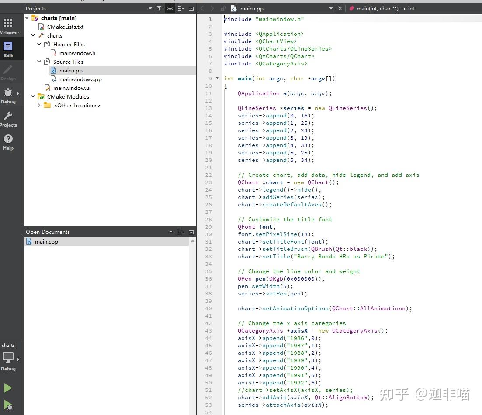Open the Help mode
The height and width of the screenshot is (415, 482).
8,142
